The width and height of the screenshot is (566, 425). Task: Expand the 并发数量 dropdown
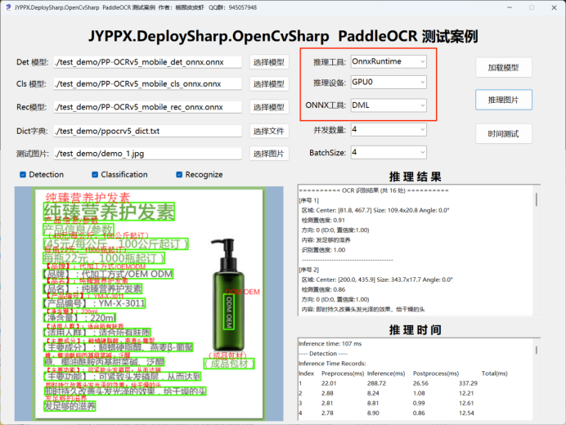[388, 129]
